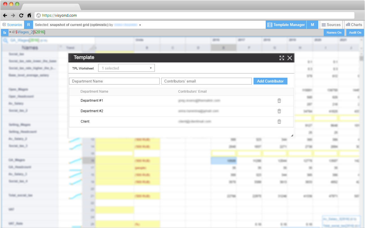Click the macOS yellow minimize window button
Image resolution: width=365 pixels, height=228 pixels.
(x=11, y=4)
